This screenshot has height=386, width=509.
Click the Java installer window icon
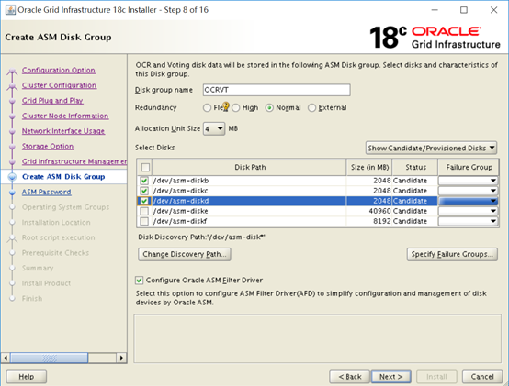point(10,10)
